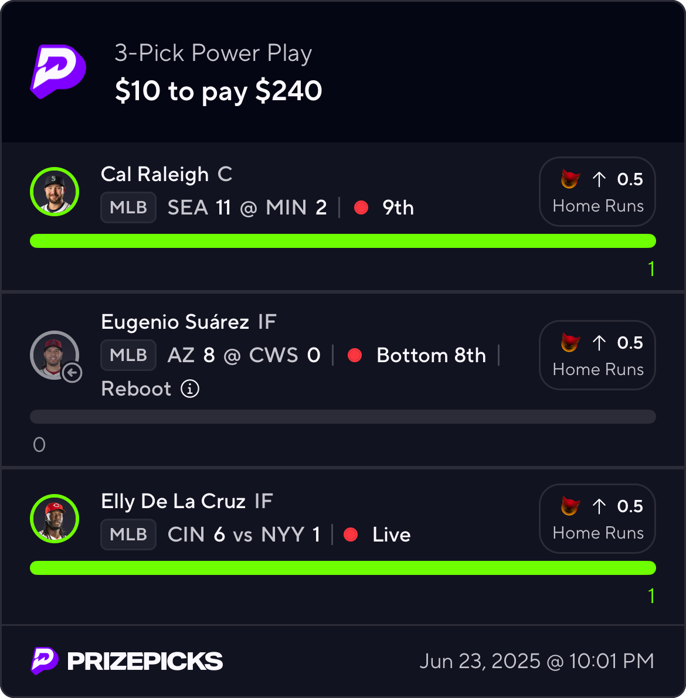Click the demon icon in De La Cruz's pick
This screenshot has height=698, width=686.
click(x=570, y=506)
